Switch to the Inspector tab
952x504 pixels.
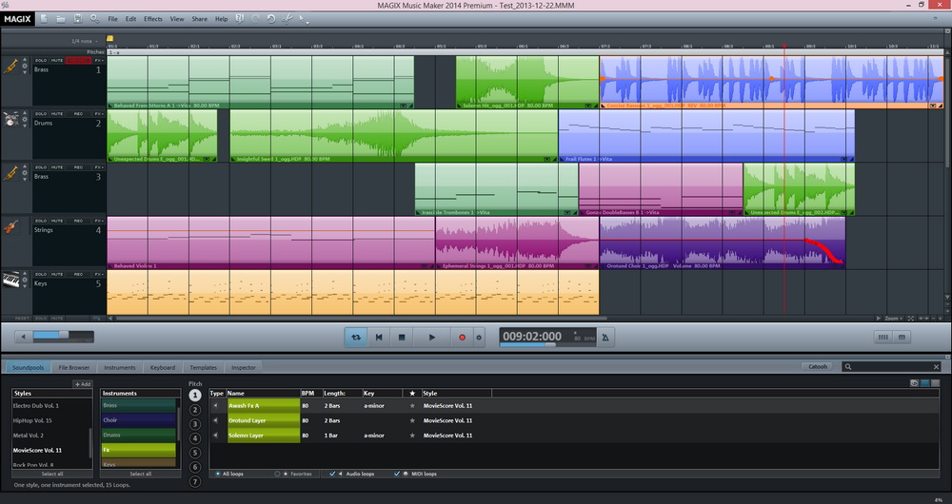[x=244, y=367]
